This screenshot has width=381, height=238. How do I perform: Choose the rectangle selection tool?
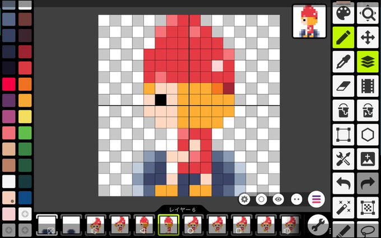pyautogui.click(x=343, y=134)
